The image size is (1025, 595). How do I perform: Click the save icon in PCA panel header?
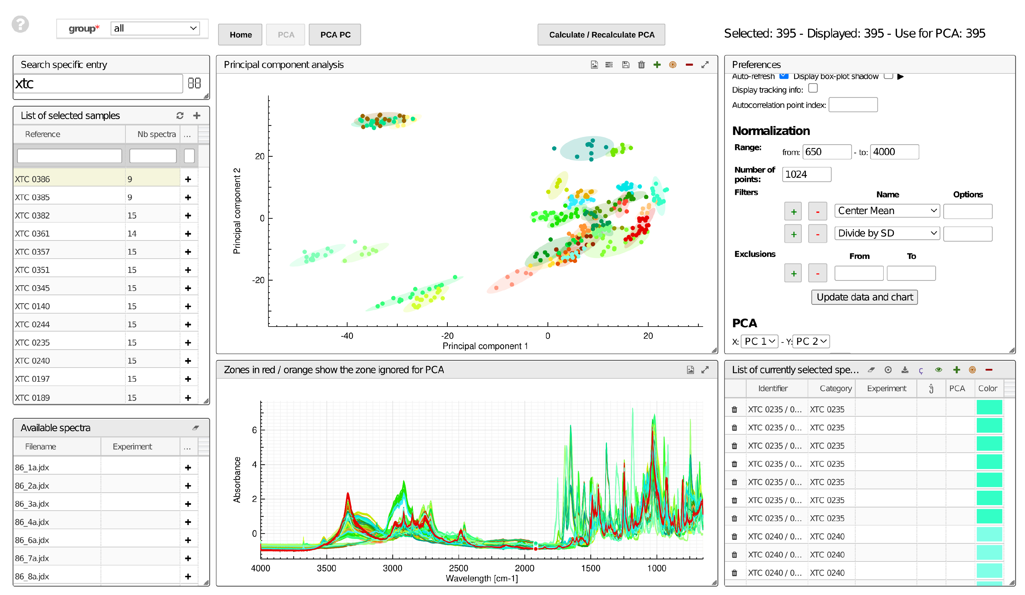(x=625, y=65)
